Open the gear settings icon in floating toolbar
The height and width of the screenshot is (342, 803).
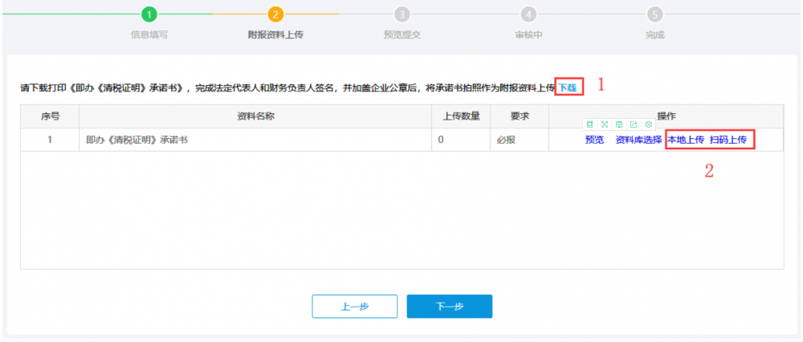648,124
